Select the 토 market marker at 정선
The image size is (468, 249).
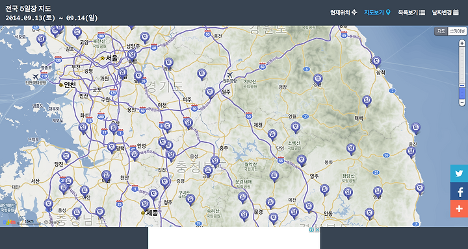pyautogui.click(x=318, y=80)
